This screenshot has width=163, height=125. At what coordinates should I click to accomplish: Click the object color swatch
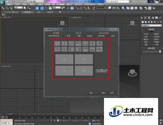pyautogui.click(x=160, y=51)
